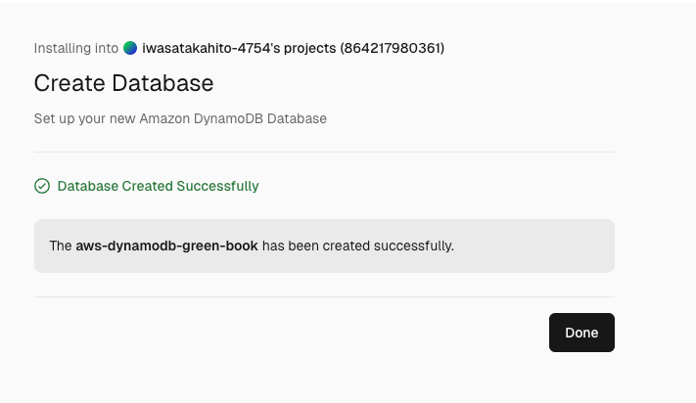Click the green success checkmark icon
Screen dimensions: 696x403
(x=42, y=186)
